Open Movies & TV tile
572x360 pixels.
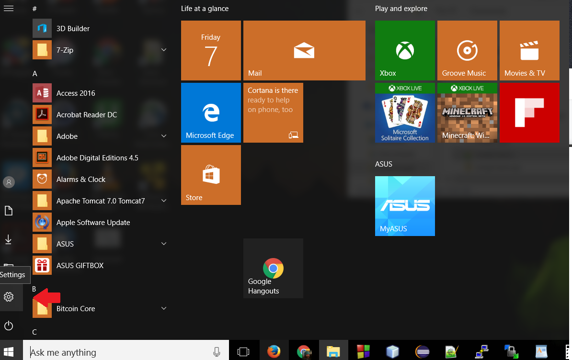tap(529, 50)
